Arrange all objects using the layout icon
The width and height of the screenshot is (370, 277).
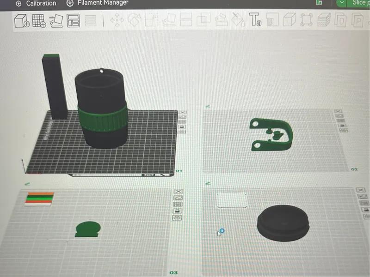tap(73, 21)
